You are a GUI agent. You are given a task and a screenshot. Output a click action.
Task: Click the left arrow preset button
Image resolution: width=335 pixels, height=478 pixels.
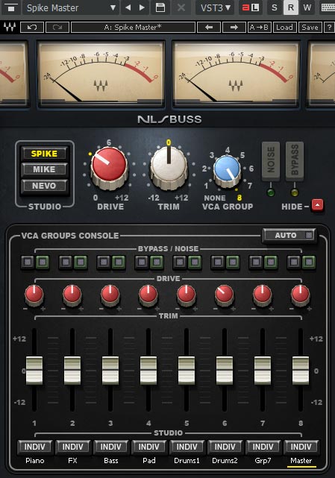pos(209,27)
